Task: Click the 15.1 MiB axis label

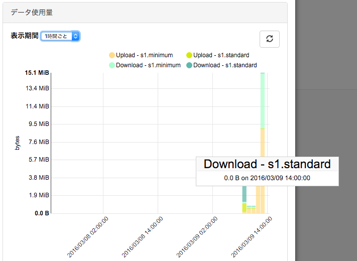Action: 37,73
